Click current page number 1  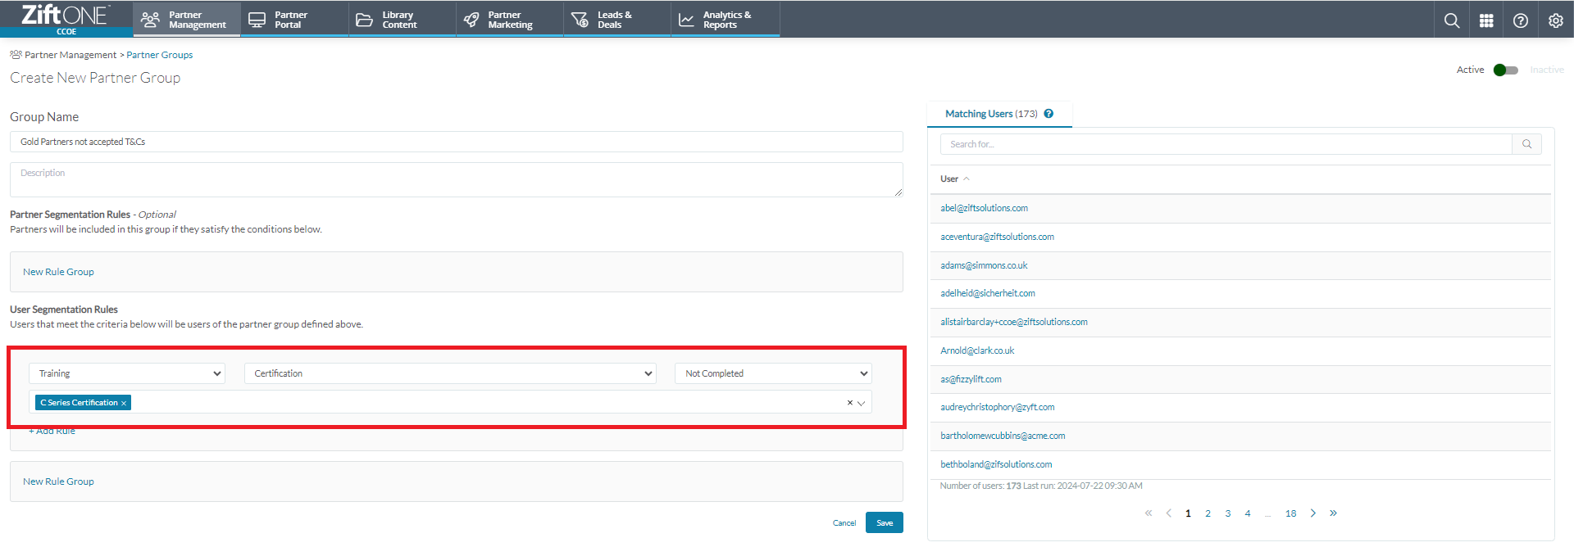1188,513
